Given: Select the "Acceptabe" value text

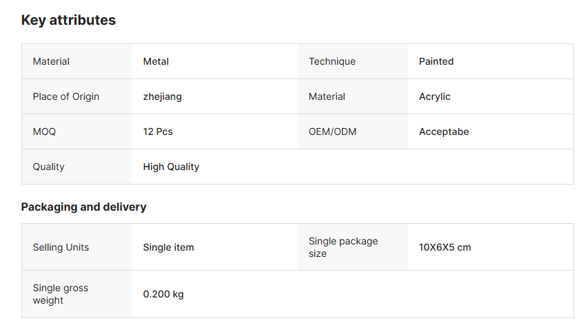Looking at the screenshot, I should [444, 132].
